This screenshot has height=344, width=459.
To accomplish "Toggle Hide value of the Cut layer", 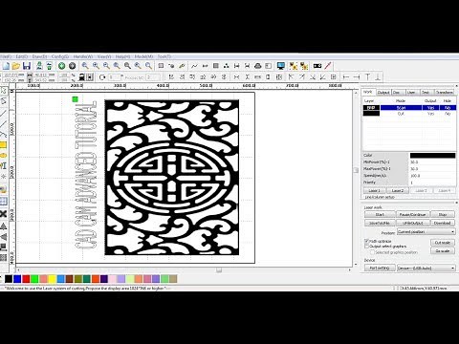I will pos(448,114).
